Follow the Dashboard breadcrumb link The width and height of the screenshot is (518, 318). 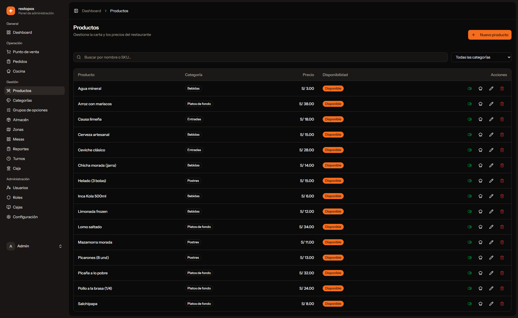[x=91, y=11]
